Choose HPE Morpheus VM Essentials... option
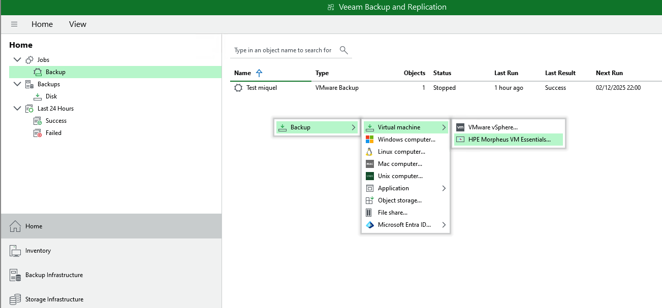 (509, 140)
